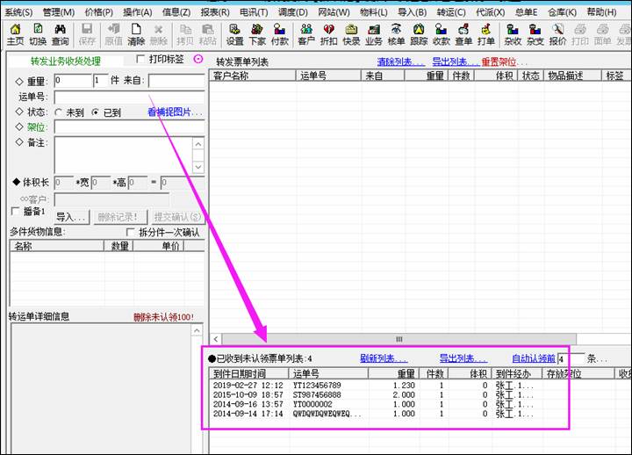
Task: Click the 报价 quotation toolbar icon
Action: (558, 34)
